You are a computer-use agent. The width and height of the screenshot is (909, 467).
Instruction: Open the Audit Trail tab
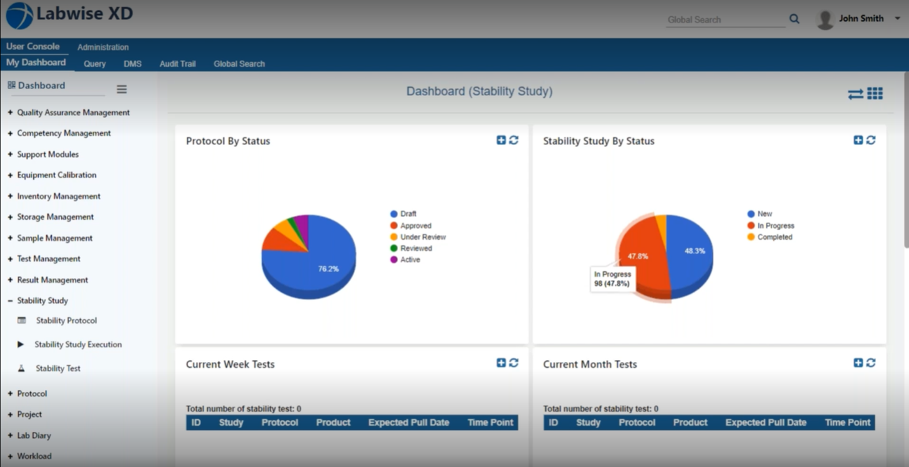177,64
